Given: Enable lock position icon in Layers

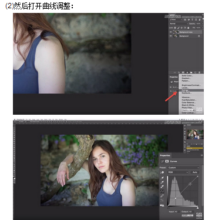Looking at the screenshot, I should [x=182, y=28].
